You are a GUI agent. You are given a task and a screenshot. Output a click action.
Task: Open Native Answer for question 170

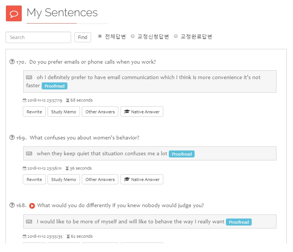(x=142, y=112)
